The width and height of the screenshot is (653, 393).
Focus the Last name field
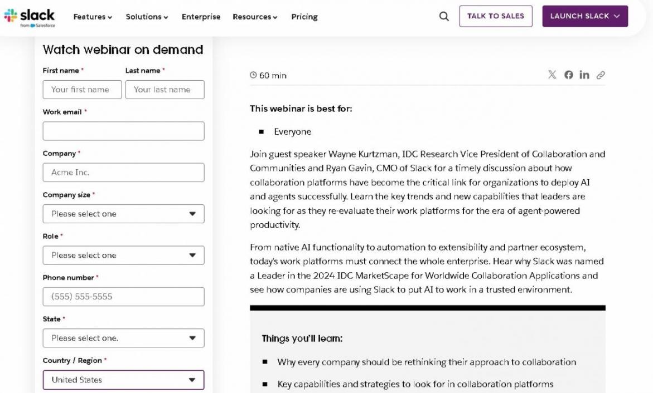165,90
